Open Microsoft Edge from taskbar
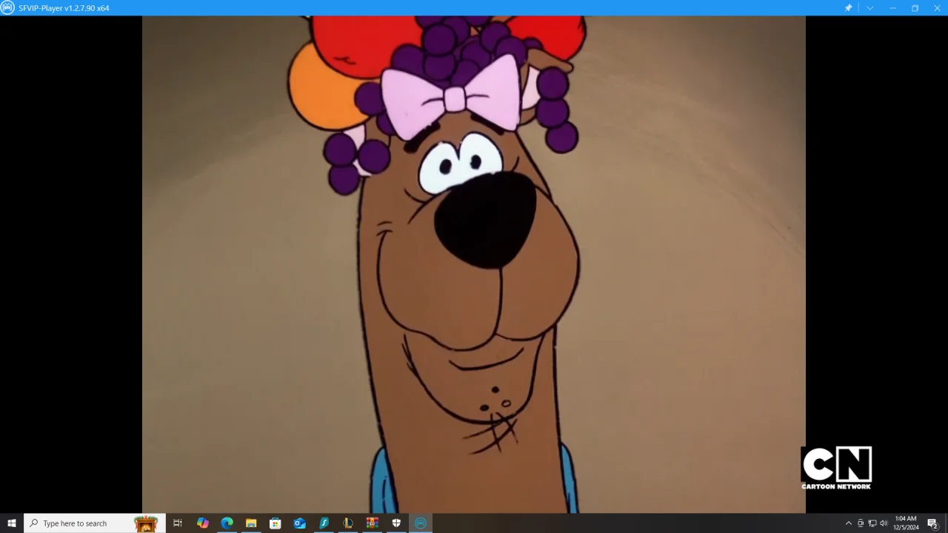Image resolution: width=948 pixels, height=533 pixels. (x=227, y=523)
